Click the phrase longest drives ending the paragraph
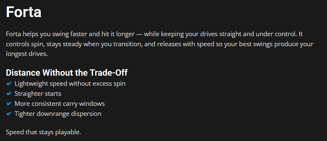 (x=27, y=53)
